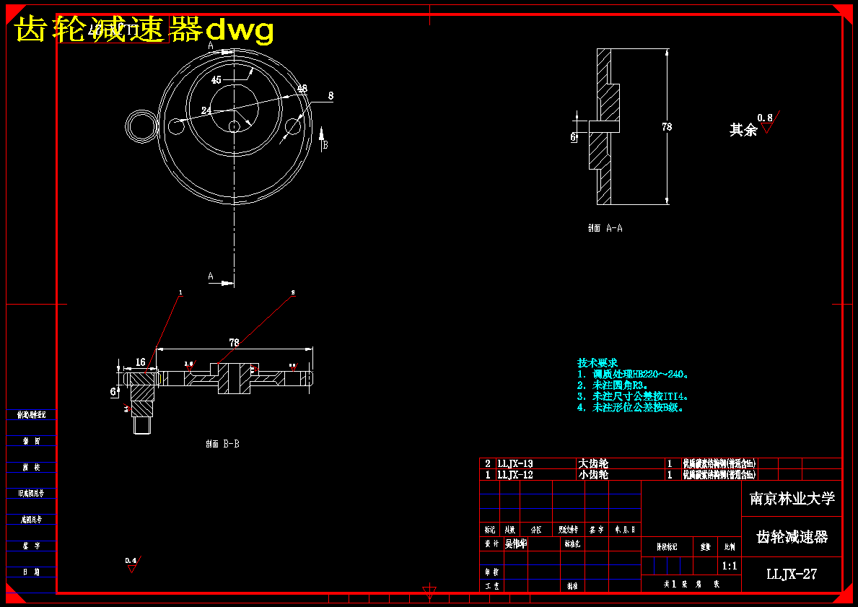The image size is (858, 607).
Task: Click designer name '吴伟华'
Action: [515, 544]
